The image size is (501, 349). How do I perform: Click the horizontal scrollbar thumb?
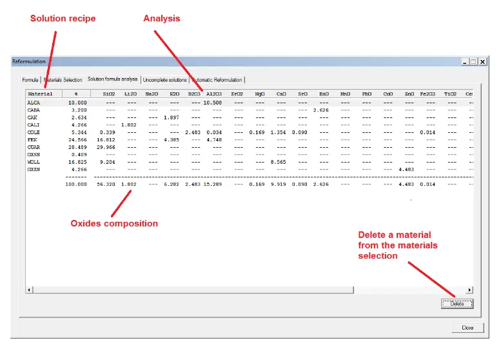(193, 291)
